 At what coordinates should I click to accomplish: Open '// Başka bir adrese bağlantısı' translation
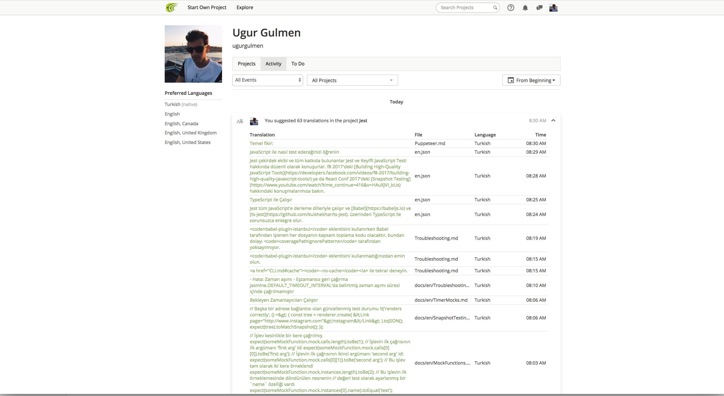[326, 318]
